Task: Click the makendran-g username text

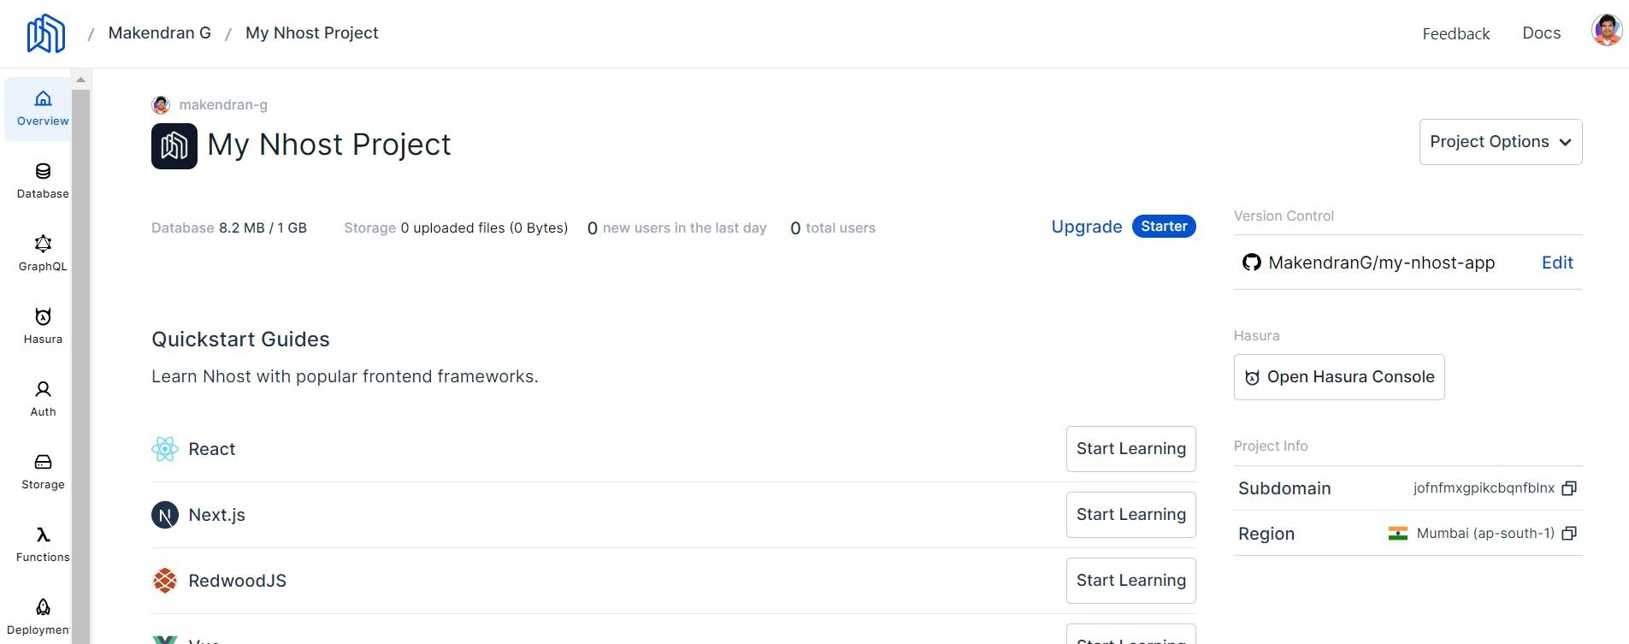Action: pos(223,105)
